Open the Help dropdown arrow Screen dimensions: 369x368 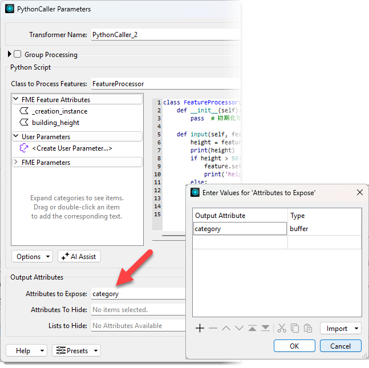[42, 350]
